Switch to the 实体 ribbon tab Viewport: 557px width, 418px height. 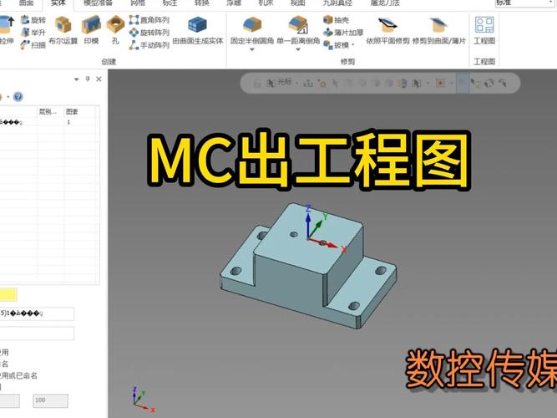point(58,3)
